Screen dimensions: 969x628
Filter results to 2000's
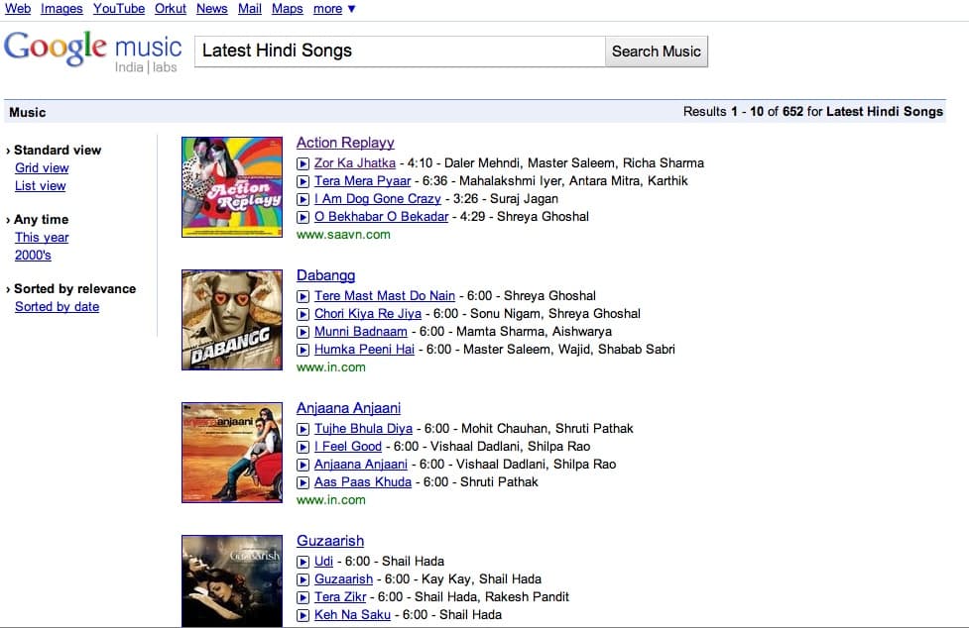33,256
